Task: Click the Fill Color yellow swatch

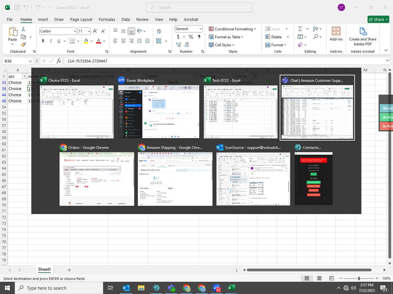Action: 86,41
